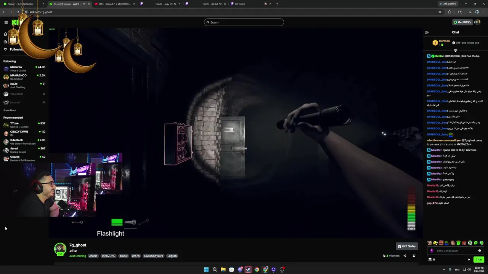Open Chrome extensions puzzle icon

point(449,12)
